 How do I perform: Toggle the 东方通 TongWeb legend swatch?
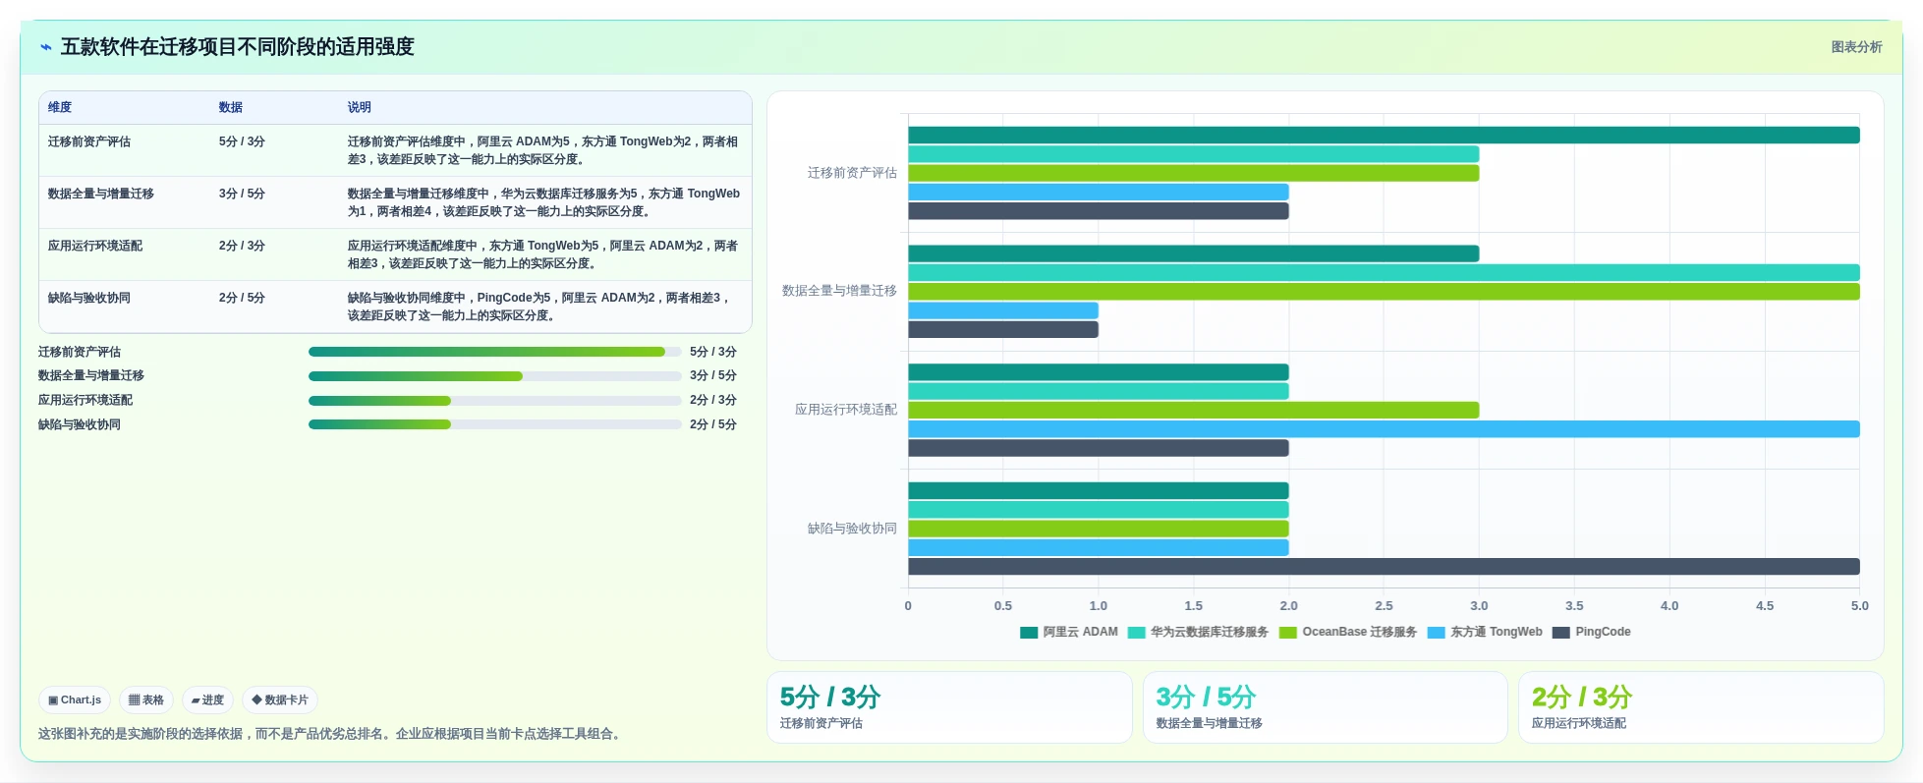coord(1437,633)
